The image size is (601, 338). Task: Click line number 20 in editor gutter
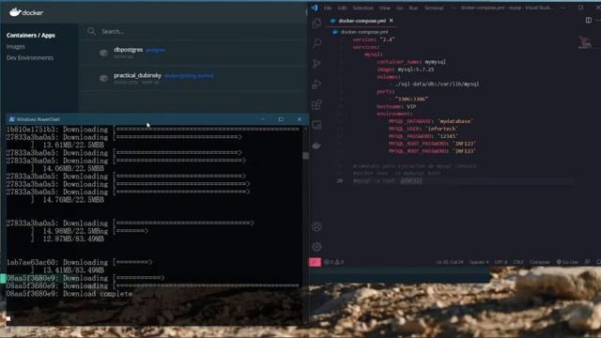click(x=340, y=181)
